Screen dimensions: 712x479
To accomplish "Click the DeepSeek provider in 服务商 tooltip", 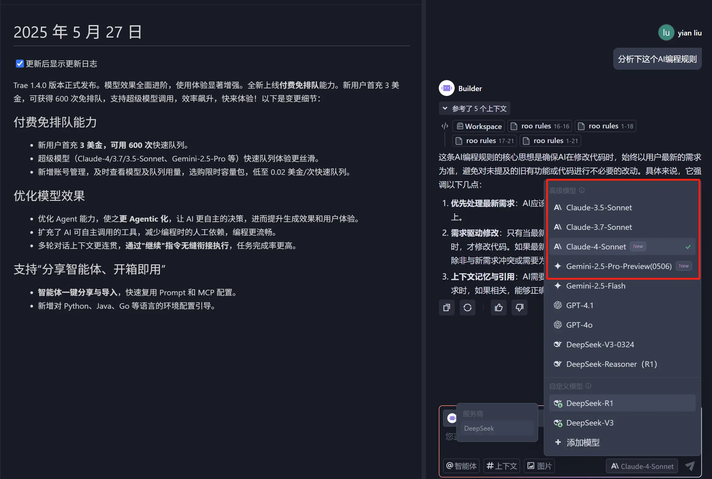I will point(497,428).
